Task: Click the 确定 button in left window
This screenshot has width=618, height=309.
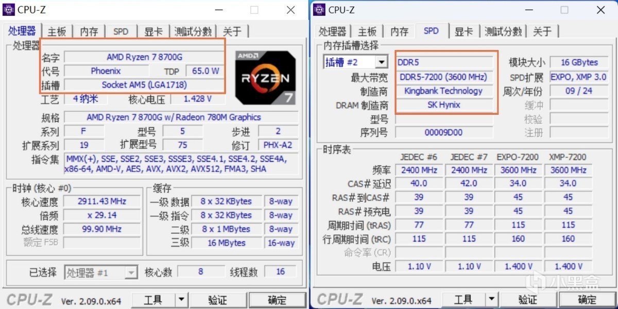Action: [277, 300]
